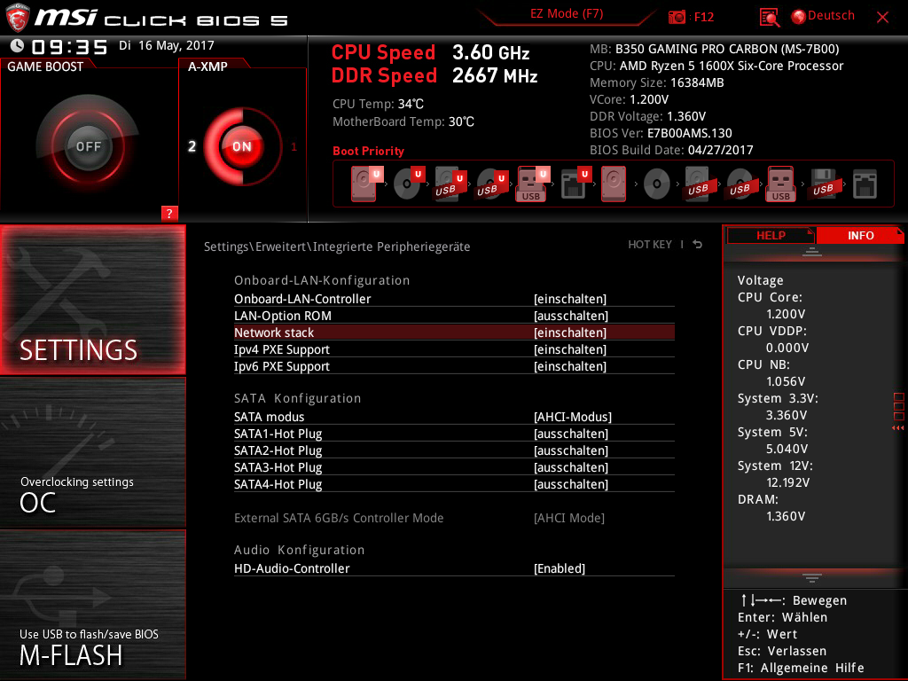Select the legacy USB hard disk boot icon
This screenshot has height=681, width=908.
coord(698,184)
